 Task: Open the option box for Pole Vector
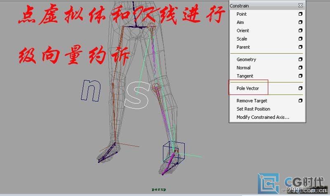(300, 88)
